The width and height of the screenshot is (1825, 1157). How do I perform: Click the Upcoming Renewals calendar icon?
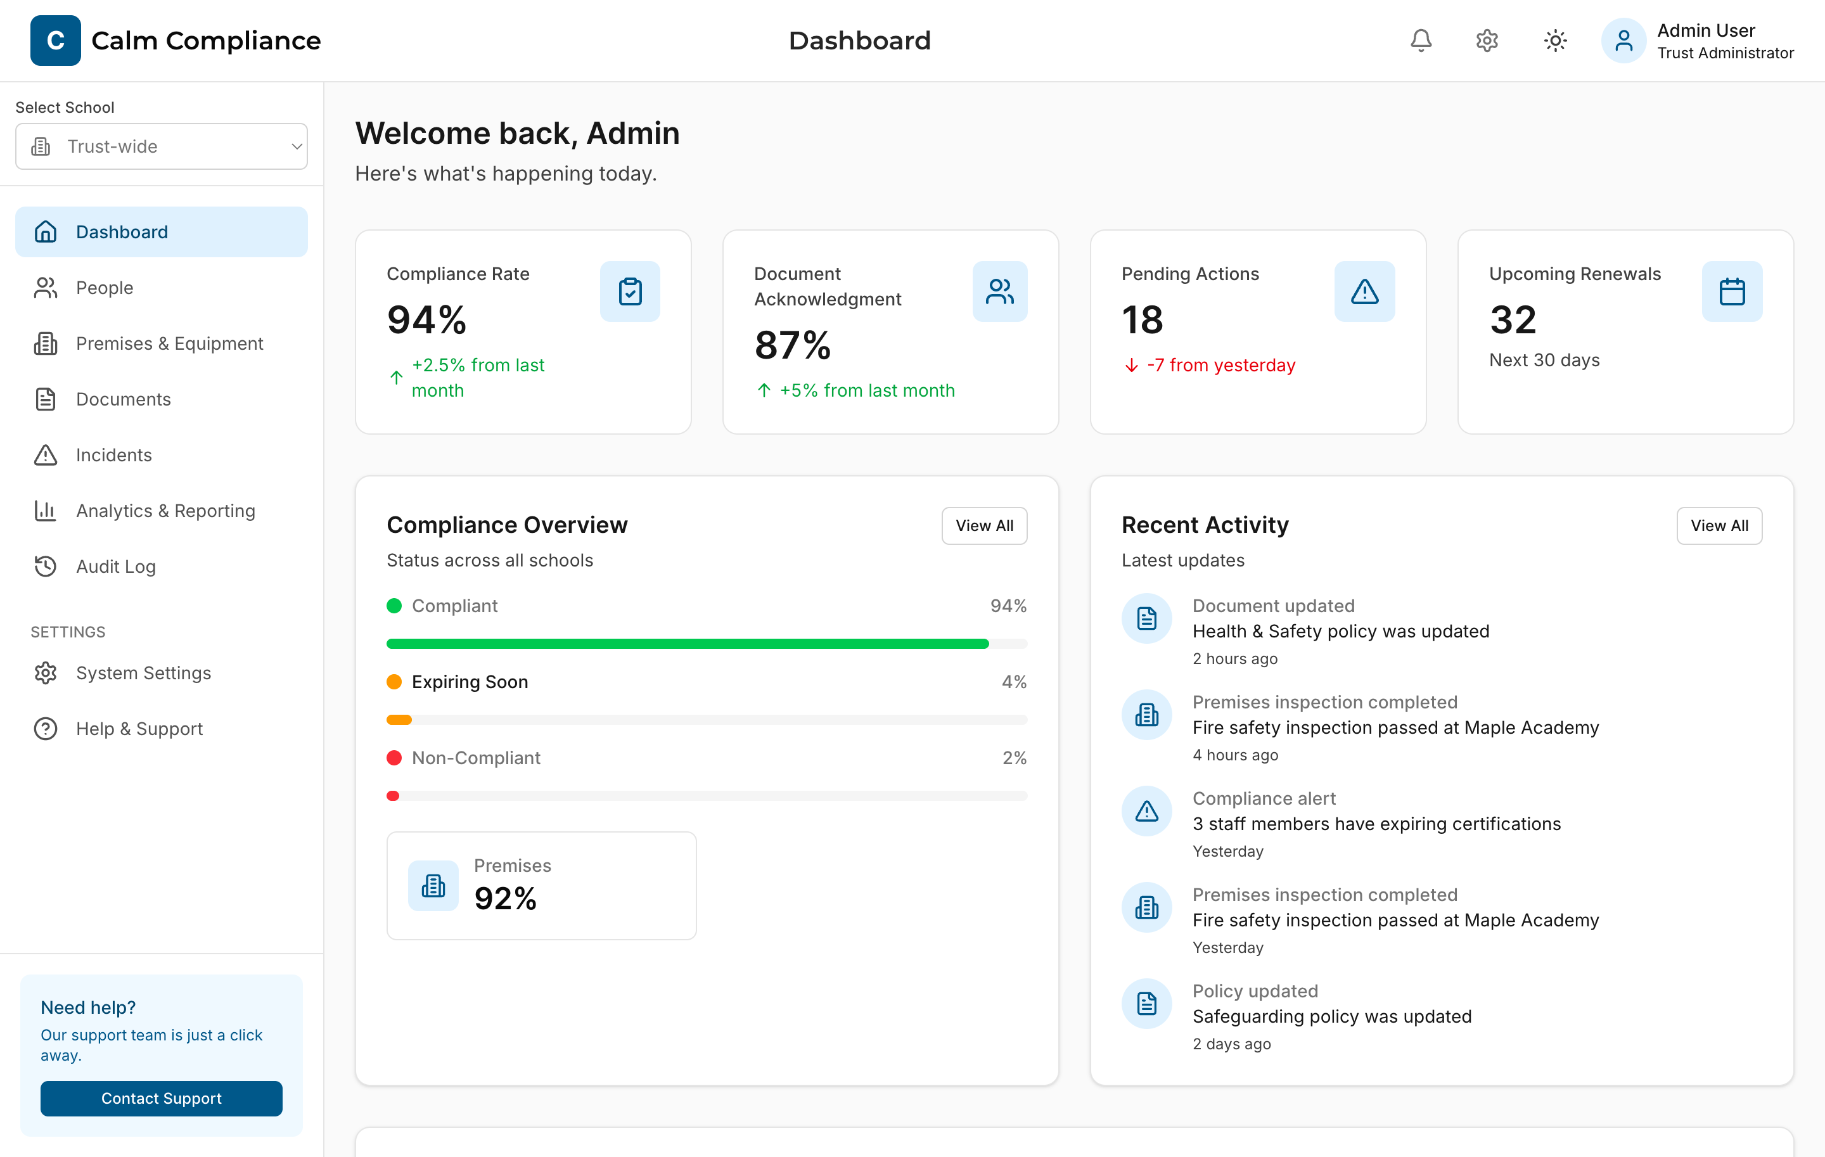click(x=1732, y=291)
